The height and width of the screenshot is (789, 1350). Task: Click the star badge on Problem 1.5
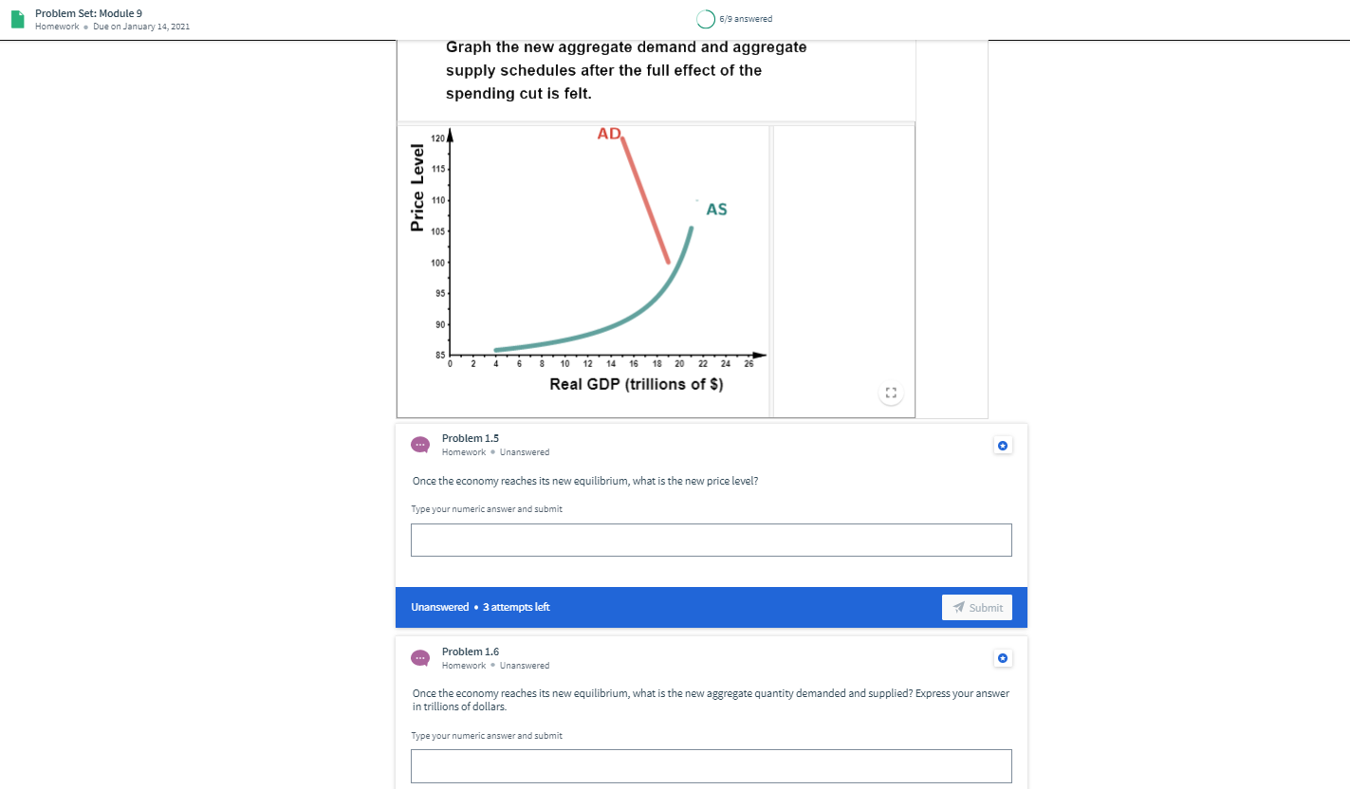(1003, 445)
